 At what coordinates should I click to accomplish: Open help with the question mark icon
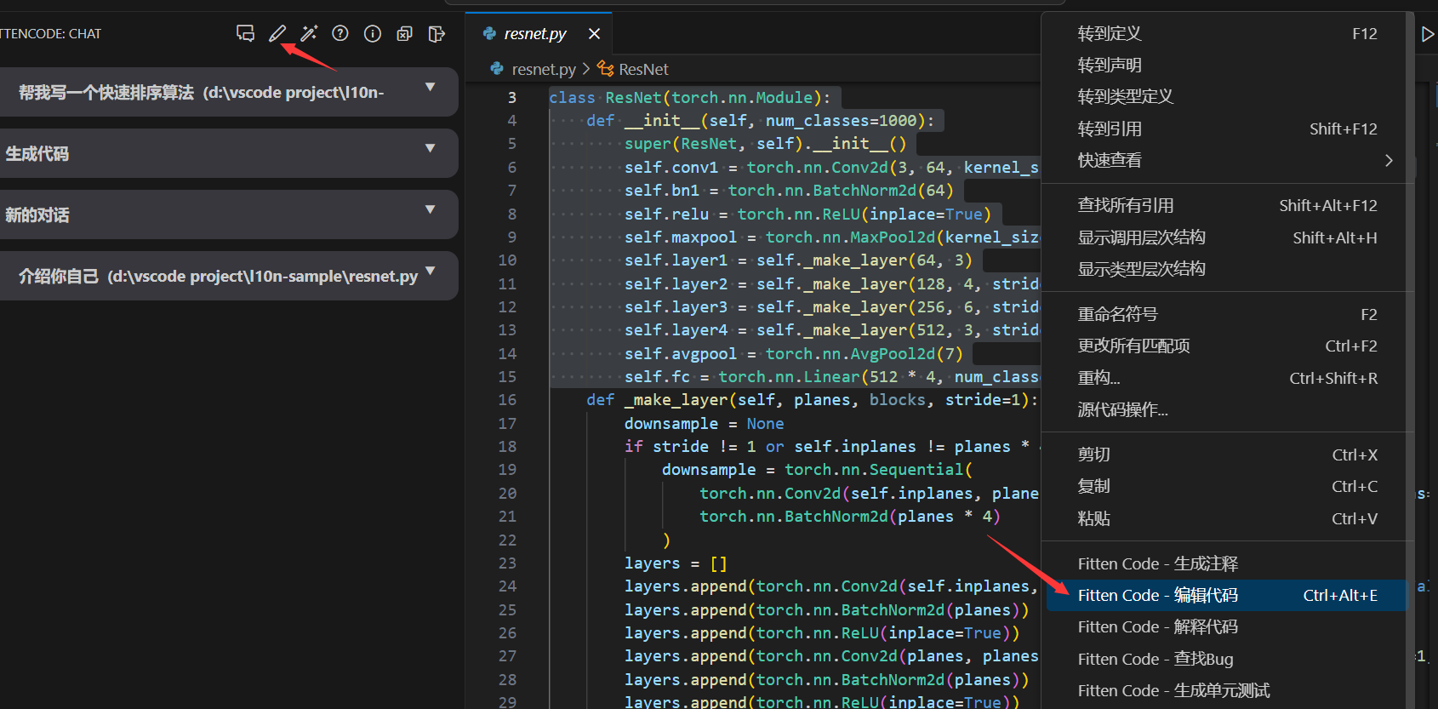(340, 33)
